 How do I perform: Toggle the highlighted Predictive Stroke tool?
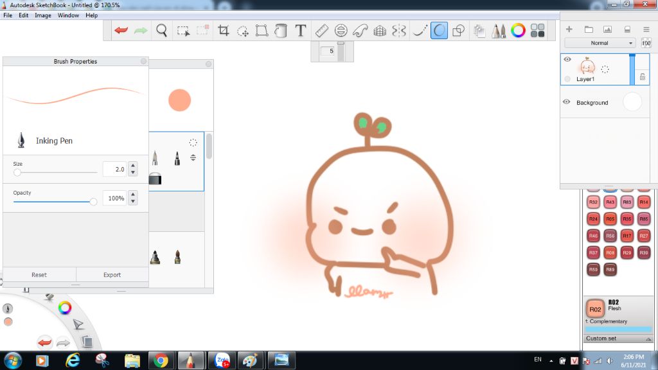(439, 30)
